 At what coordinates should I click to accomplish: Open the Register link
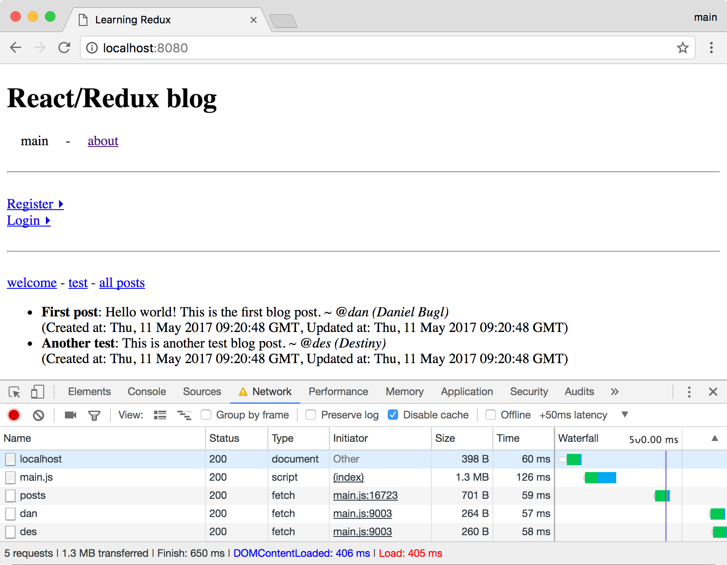35,204
